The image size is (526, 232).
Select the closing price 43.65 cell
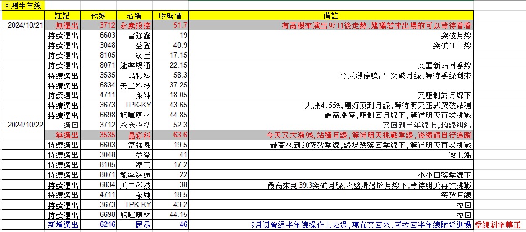(171, 105)
